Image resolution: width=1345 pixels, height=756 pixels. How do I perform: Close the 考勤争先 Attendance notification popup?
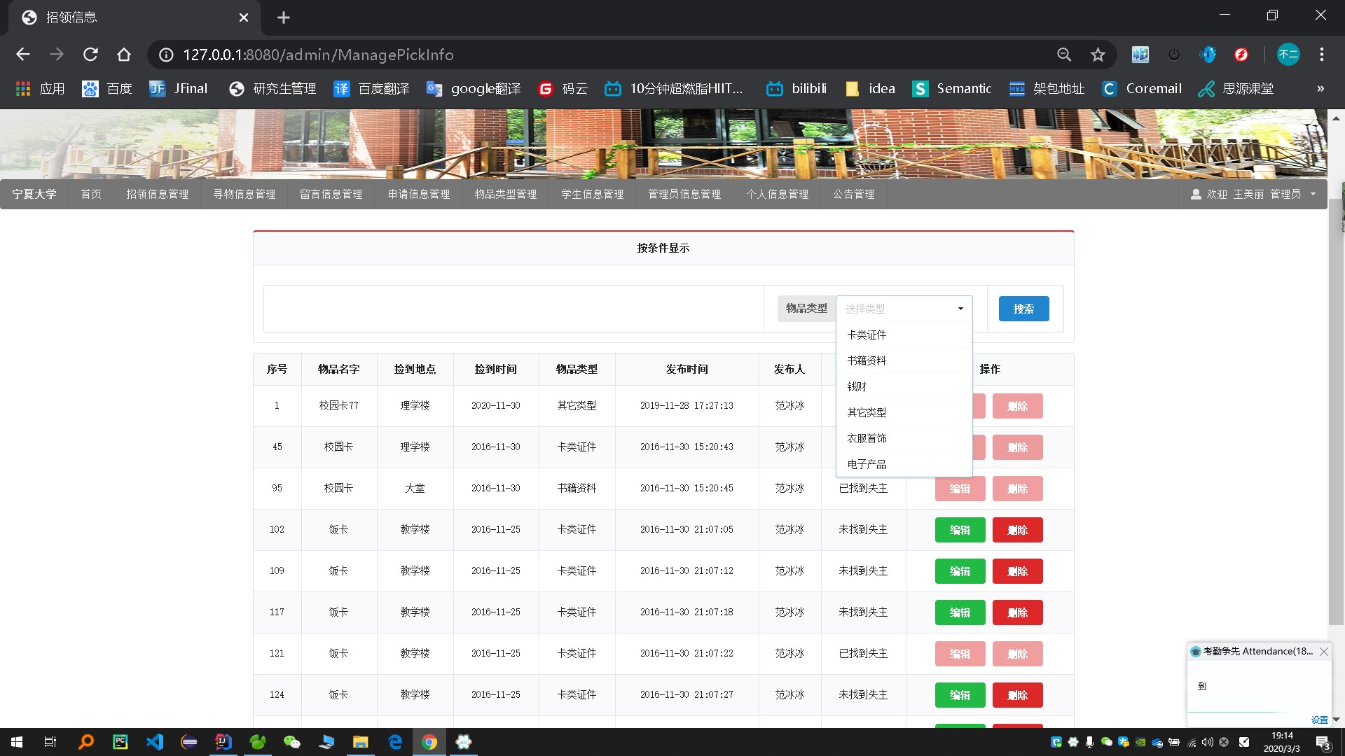tap(1323, 652)
